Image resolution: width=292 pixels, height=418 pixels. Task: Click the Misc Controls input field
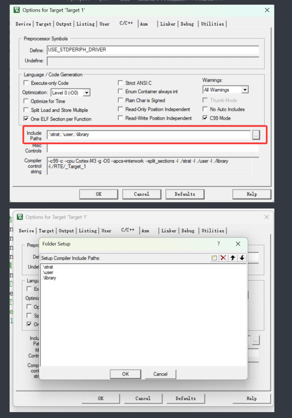(x=153, y=148)
